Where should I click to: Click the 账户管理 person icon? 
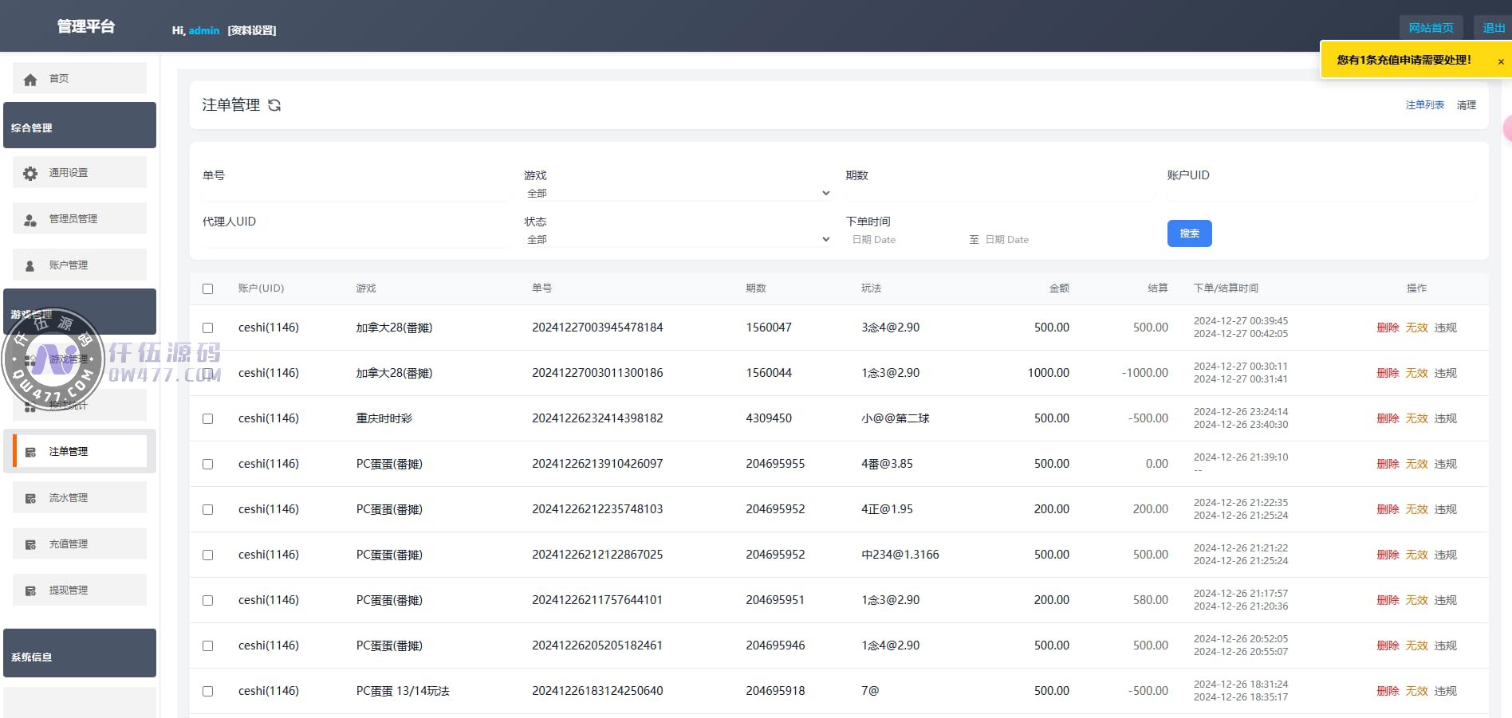(30, 266)
